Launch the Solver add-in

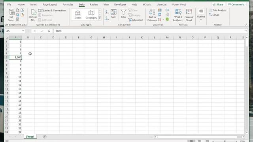(x=214, y=15)
